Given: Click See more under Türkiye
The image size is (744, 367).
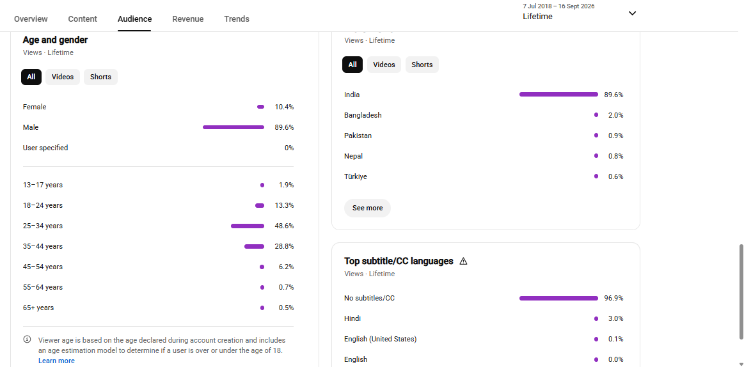Looking at the screenshot, I should tap(367, 208).
